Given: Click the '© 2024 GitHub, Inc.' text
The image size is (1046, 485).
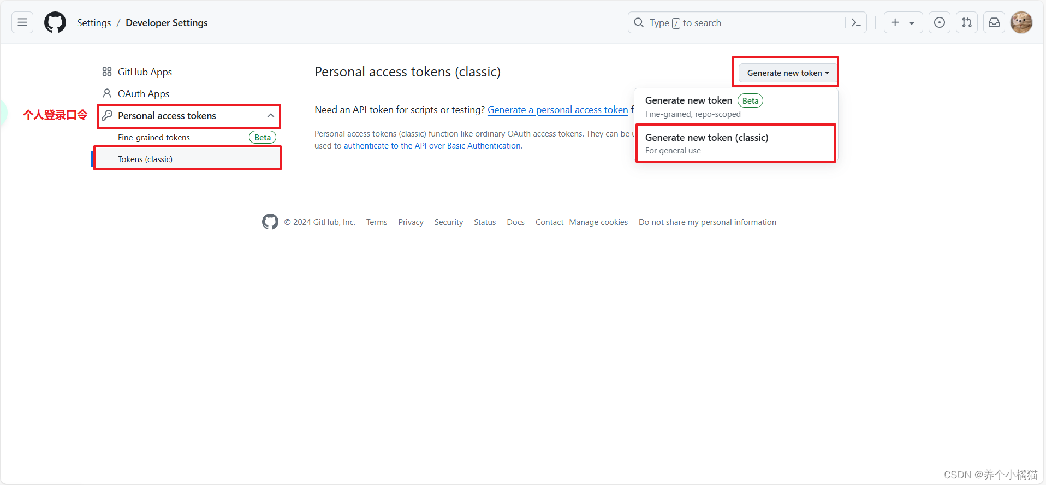Looking at the screenshot, I should (x=319, y=222).
